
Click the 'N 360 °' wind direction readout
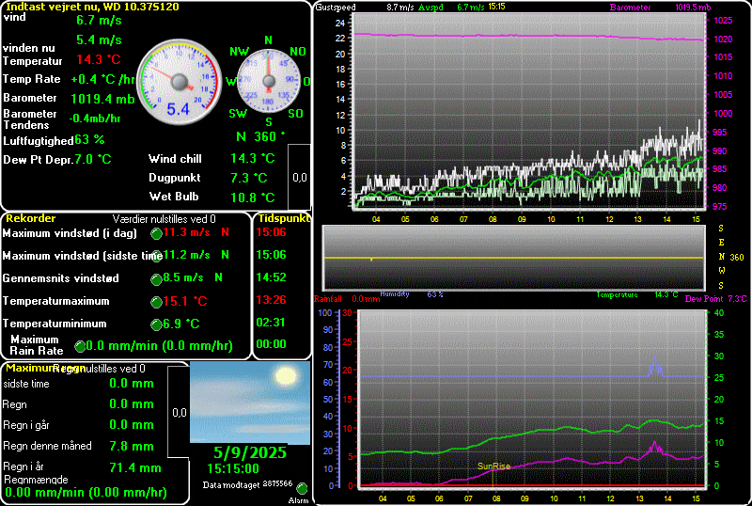(x=260, y=136)
